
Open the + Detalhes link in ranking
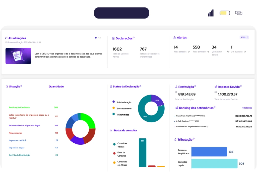click(247, 108)
